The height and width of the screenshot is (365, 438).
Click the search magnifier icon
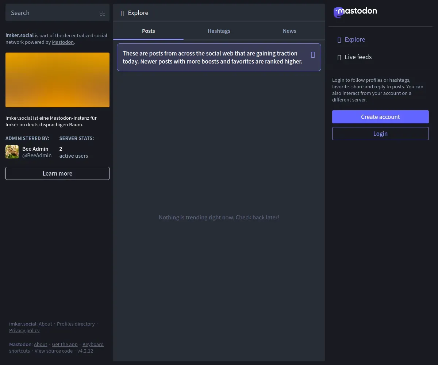click(x=102, y=13)
